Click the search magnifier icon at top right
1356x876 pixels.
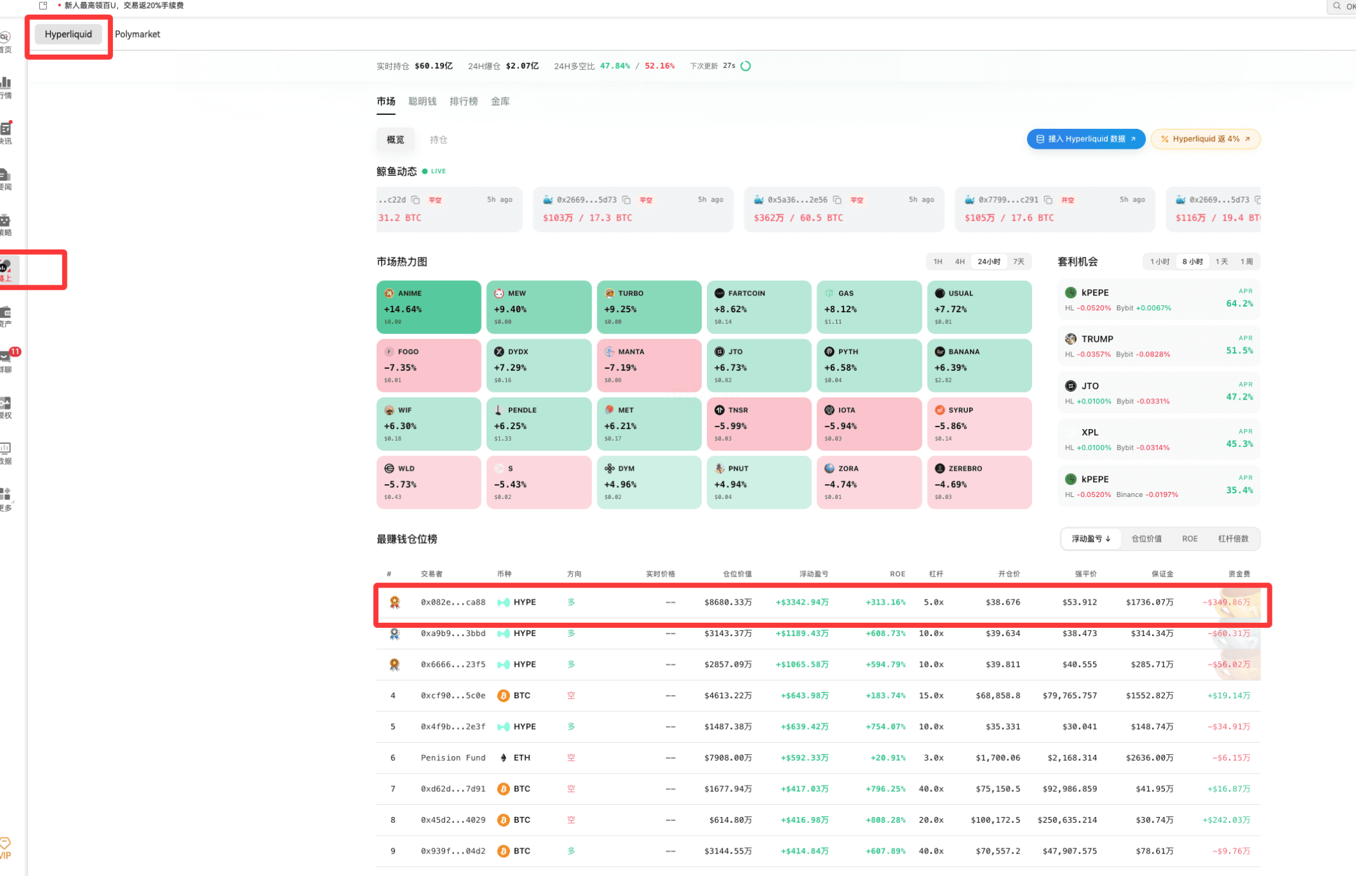point(1337,6)
